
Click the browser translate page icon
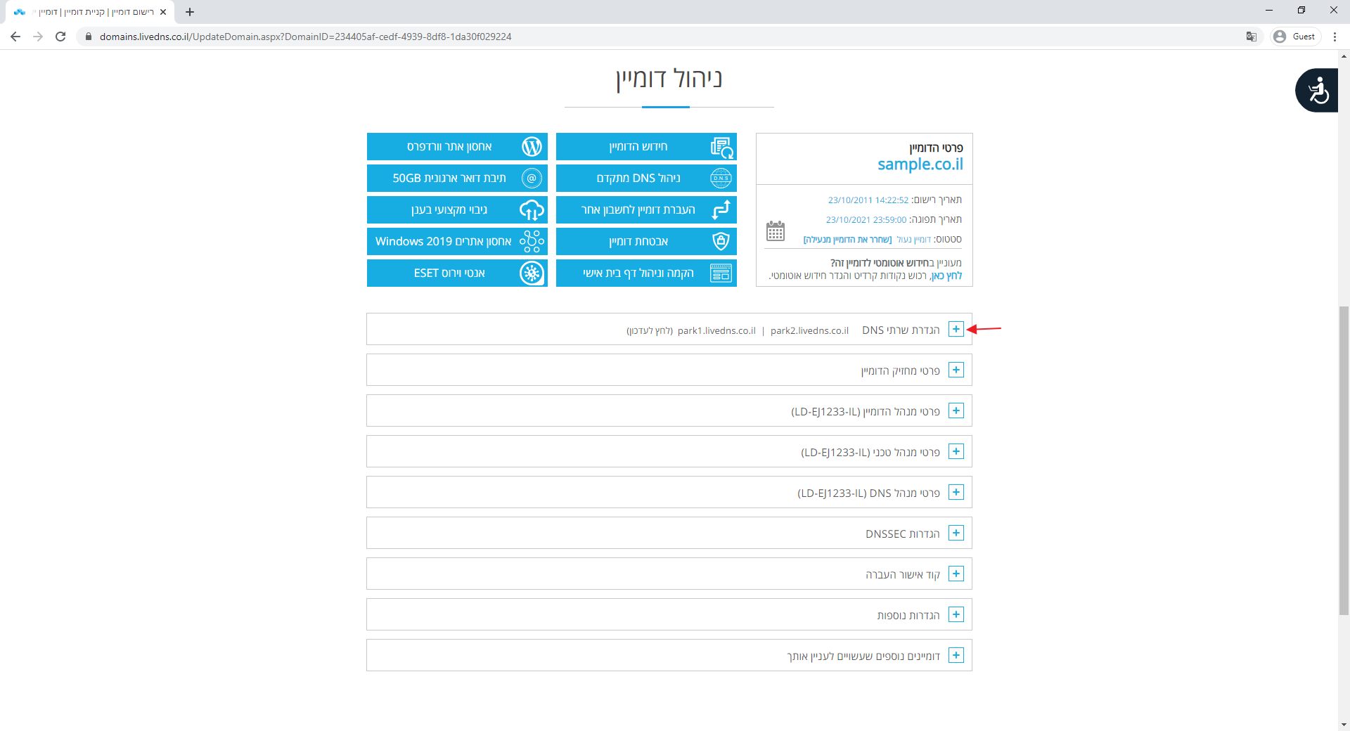[1252, 37]
